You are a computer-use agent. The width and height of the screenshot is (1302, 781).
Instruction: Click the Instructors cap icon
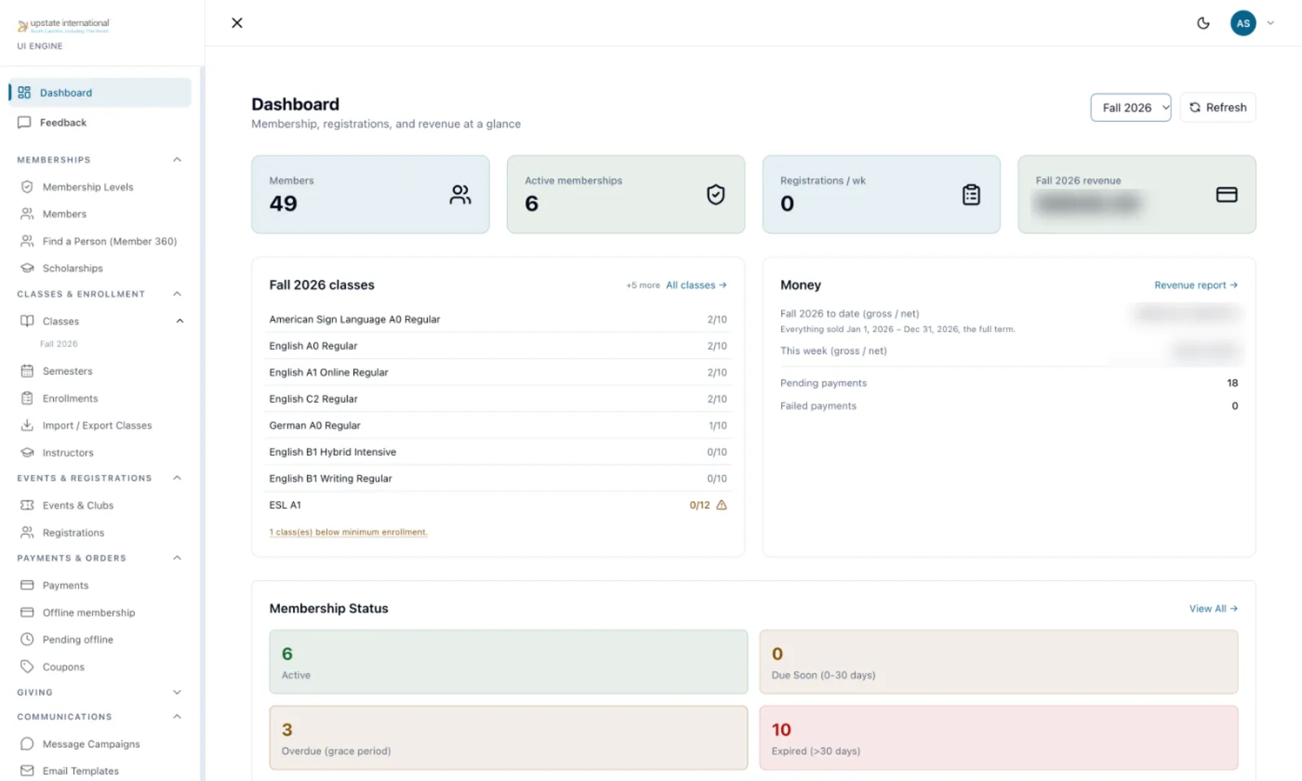coord(27,453)
